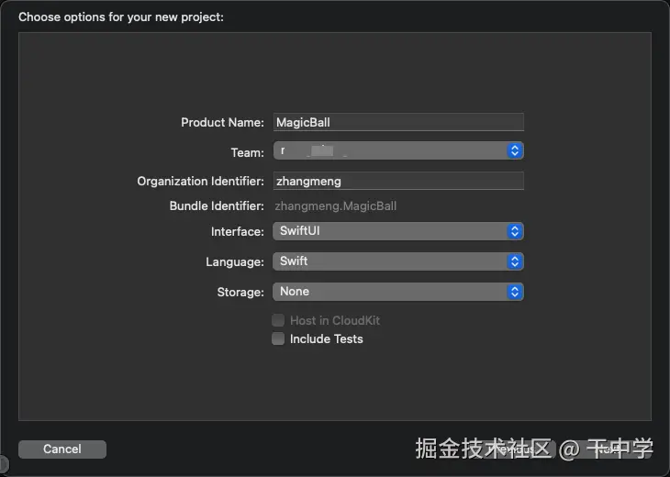This screenshot has width=670, height=477.
Task: Click the Product Name label
Action: (222, 122)
